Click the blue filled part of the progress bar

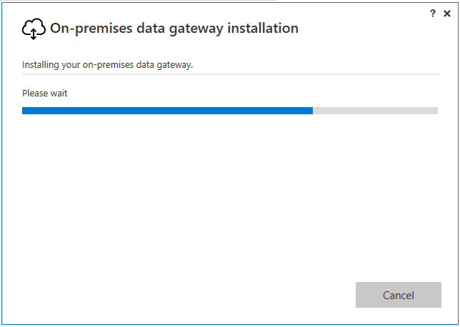[167, 111]
